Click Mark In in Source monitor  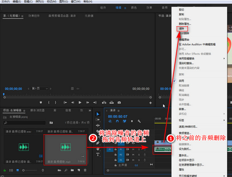click(x=49, y=102)
